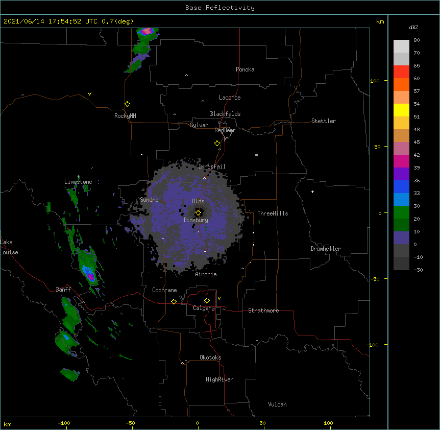Click the Airdrie label
The height and width of the screenshot is (430, 440).
206,274
